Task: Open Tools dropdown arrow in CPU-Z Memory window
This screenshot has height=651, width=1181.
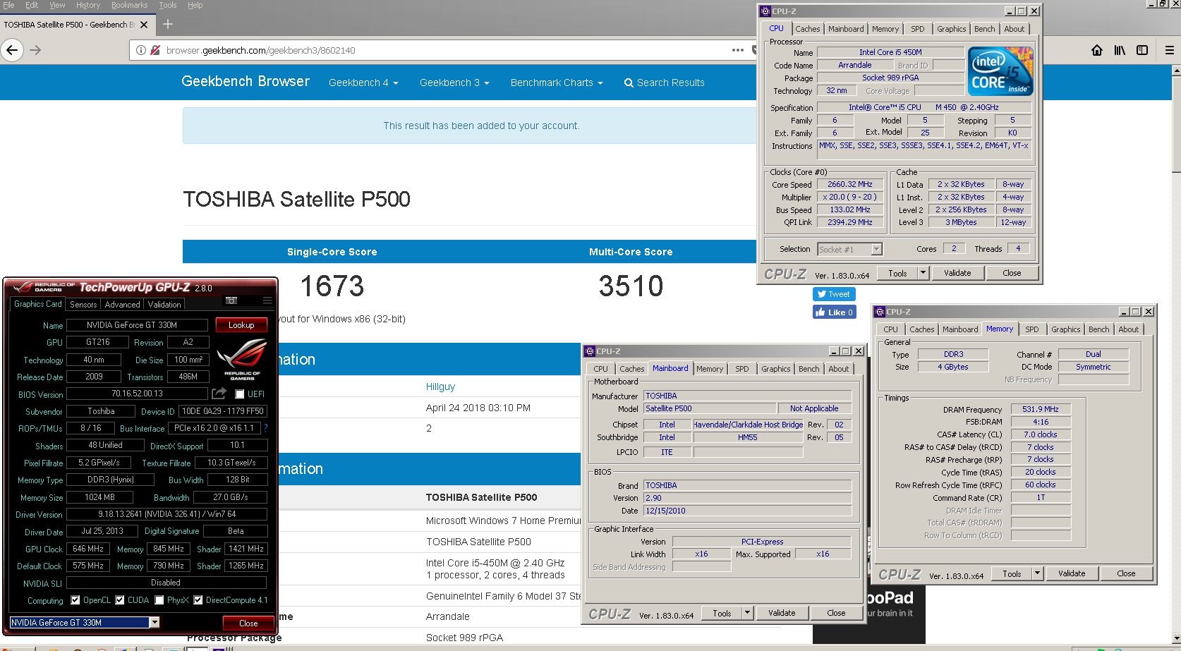Action: (1037, 573)
